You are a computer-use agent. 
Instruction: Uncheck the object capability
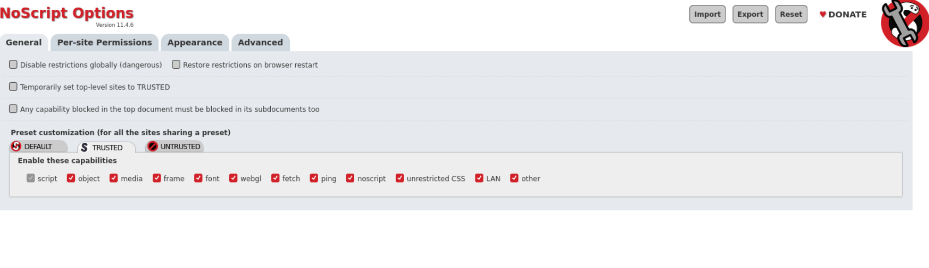pyautogui.click(x=71, y=178)
